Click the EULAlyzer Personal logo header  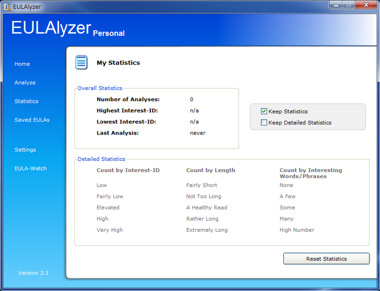(x=68, y=28)
